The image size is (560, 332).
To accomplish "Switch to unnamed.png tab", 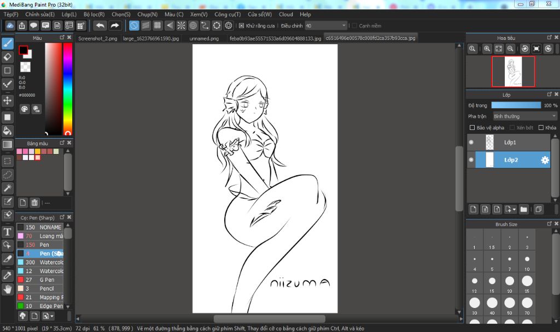I will (204, 38).
